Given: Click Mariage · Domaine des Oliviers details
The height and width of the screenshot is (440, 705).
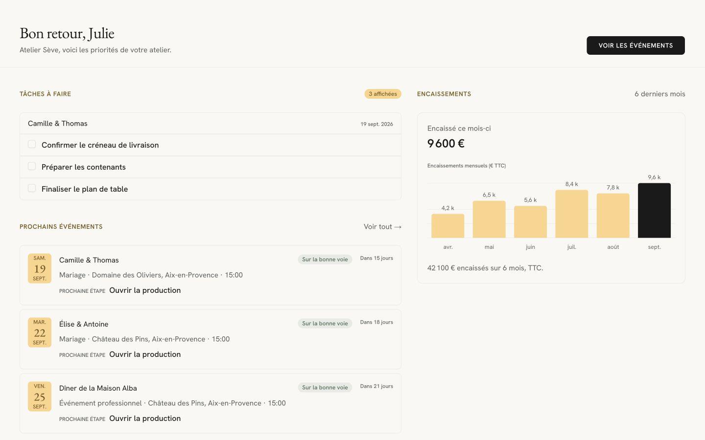Looking at the screenshot, I should (151, 275).
